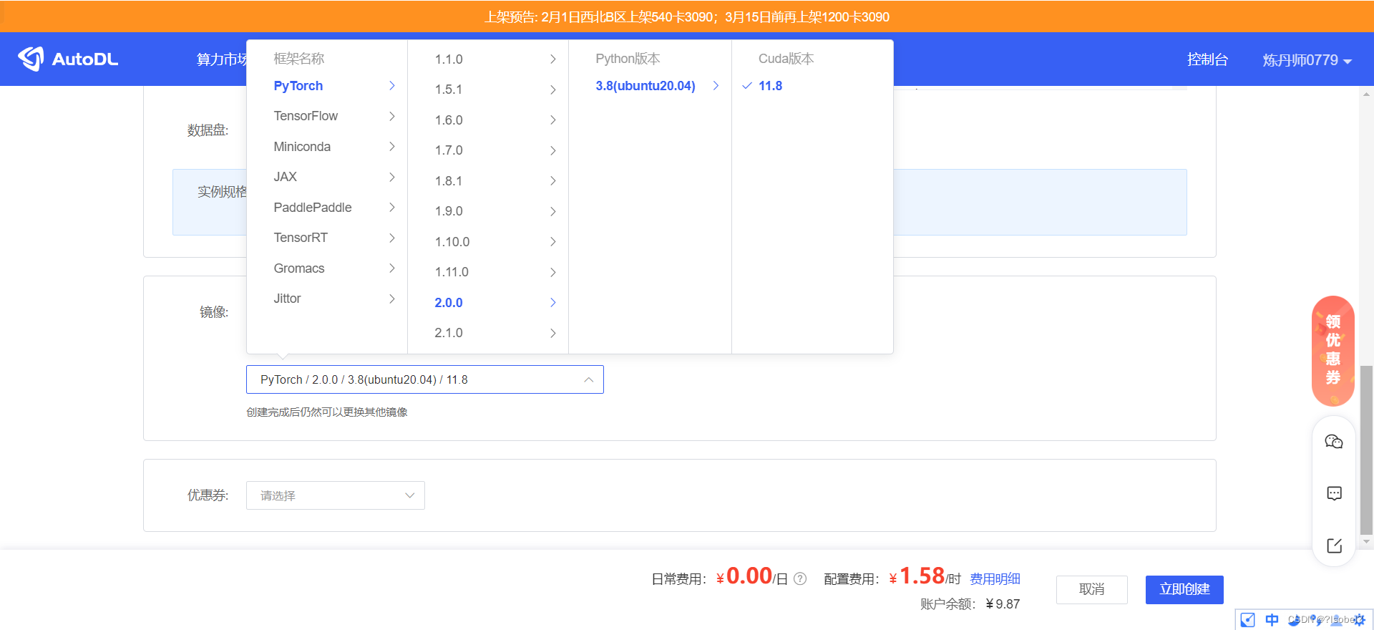Click the IME Chinese input tray icon

point(1272,620)
